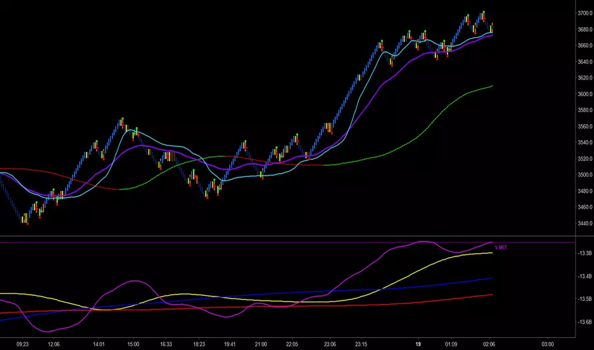594x350 pixels.
Task: Click the 03:00 time axis label
Action: pyautogui.click(x=547, y=344)
